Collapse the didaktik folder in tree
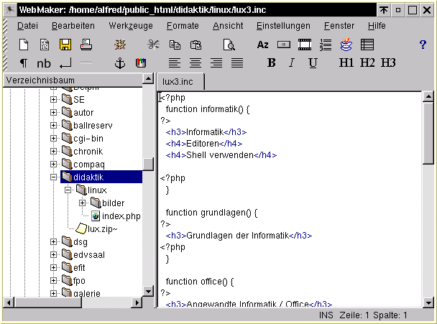 point(53,177)
